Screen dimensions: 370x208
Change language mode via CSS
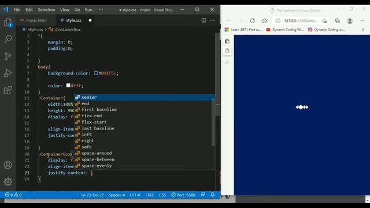click(x=162, y=195)
